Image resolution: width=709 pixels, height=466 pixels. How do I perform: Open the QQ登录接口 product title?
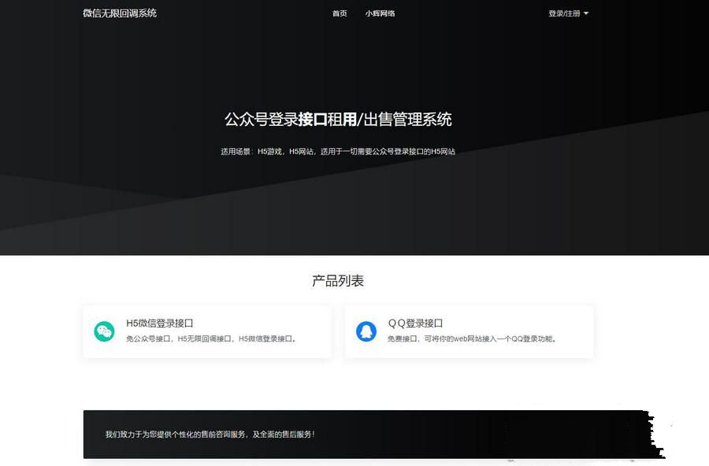[x=415, y=324]
